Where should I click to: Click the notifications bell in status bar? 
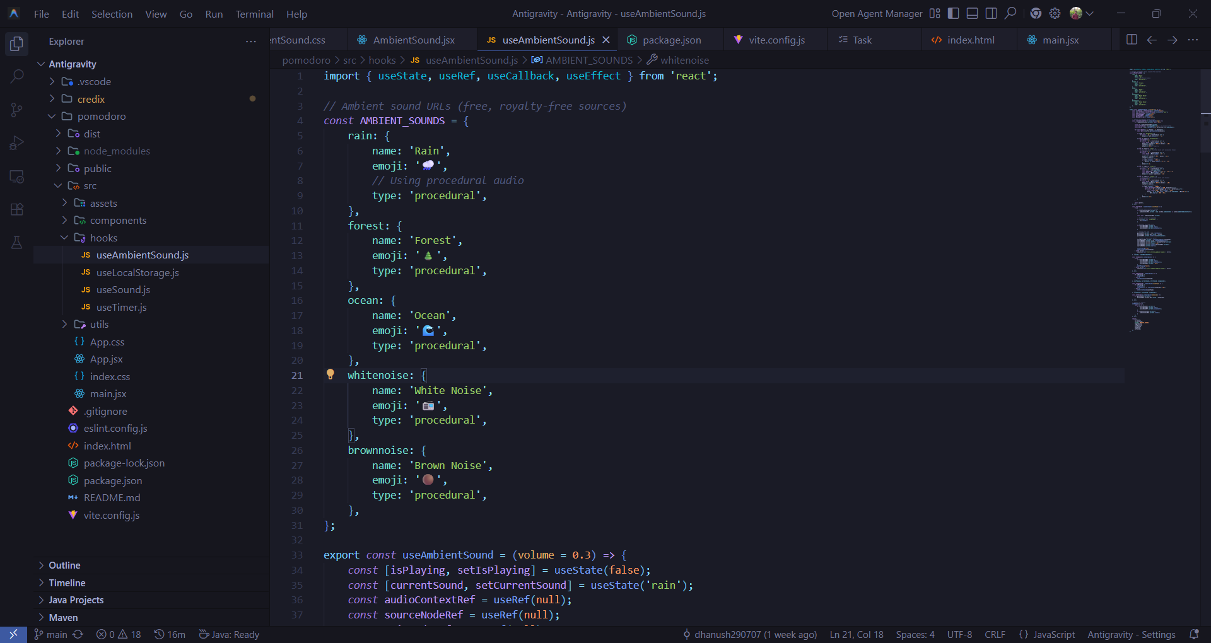(1193, 634)
